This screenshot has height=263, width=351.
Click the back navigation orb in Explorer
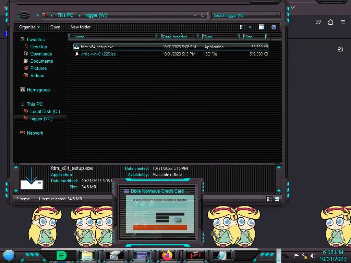(x=24, y=15)
